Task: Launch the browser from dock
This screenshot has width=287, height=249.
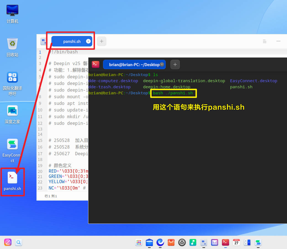Action: (x=160, y=242)
